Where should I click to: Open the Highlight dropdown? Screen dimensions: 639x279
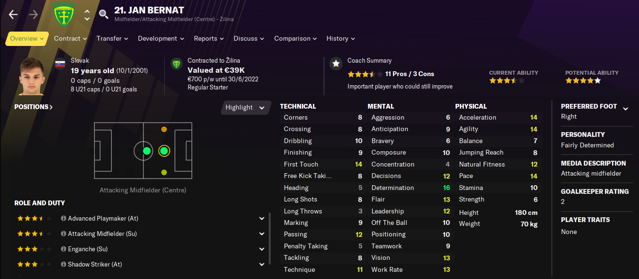[245, 108]
